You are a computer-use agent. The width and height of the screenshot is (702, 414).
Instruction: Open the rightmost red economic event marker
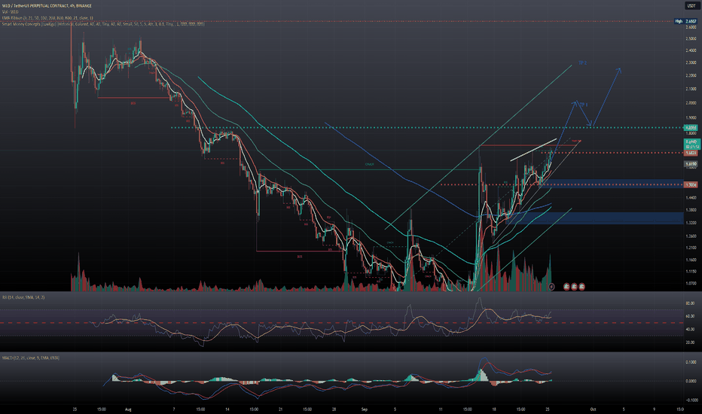pos(581,287)
